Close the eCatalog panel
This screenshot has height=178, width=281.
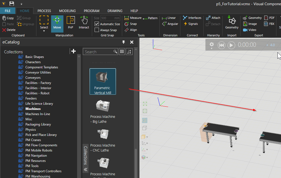click(x=132, y=42)
